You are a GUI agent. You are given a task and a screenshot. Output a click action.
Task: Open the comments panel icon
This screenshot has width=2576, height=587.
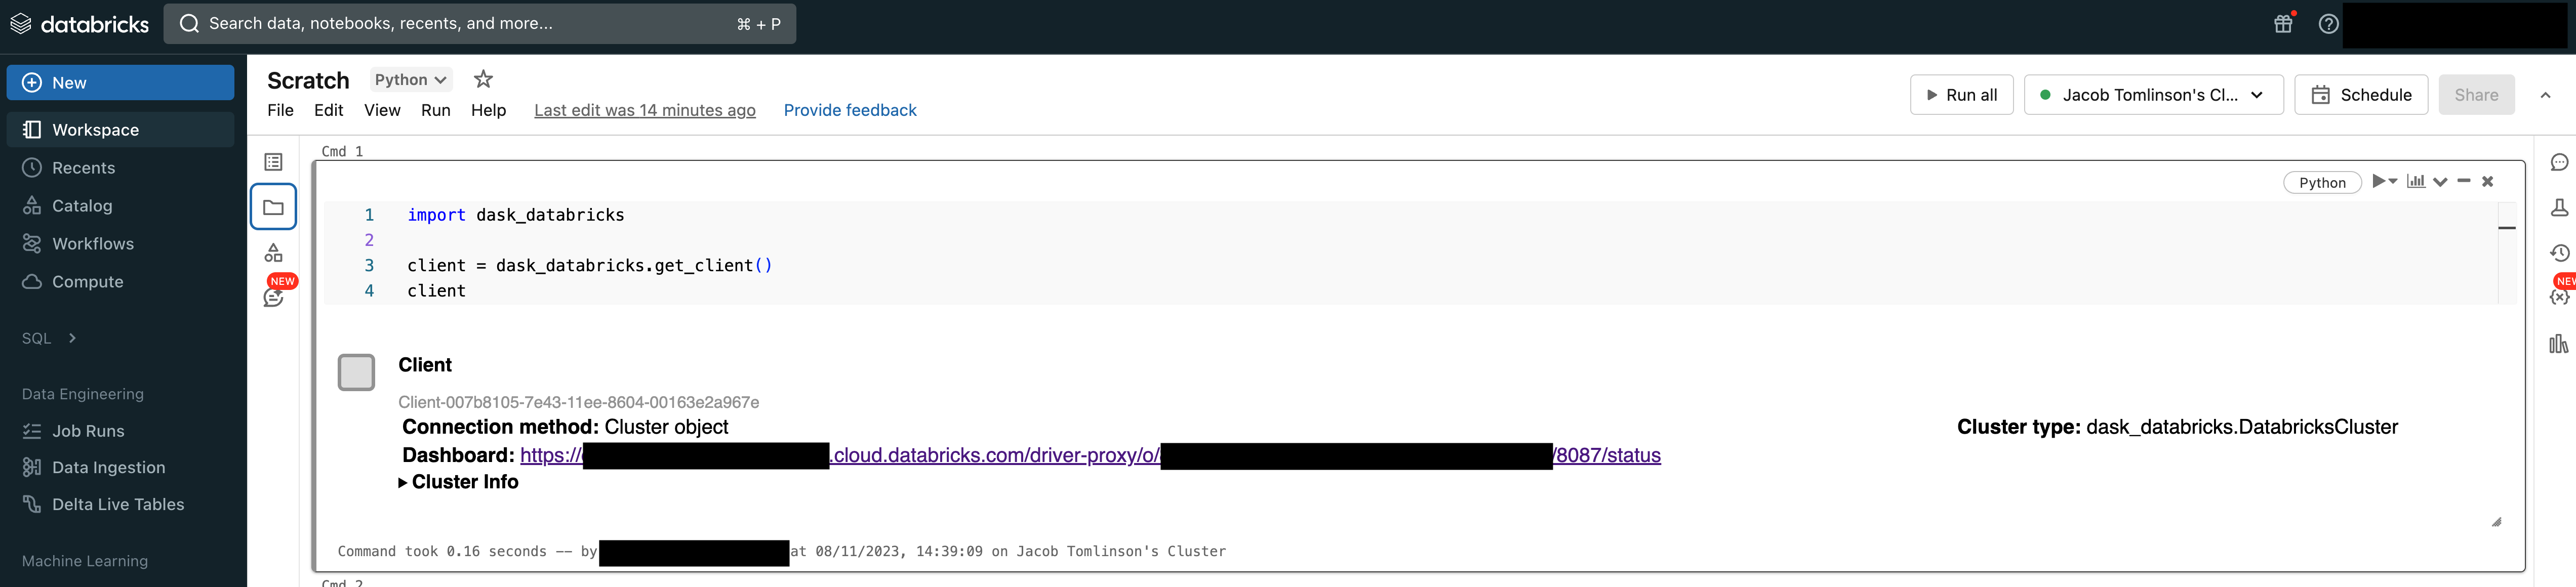coord(2559,162)
